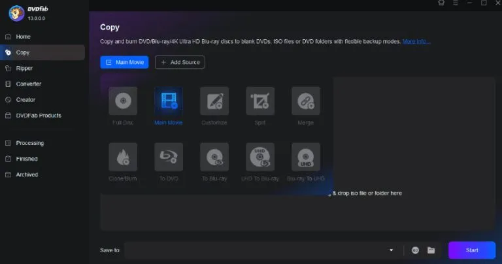The image size is (502, 264).
Task: Choose UHD To Blu-ray mode
Action: (x=260, y=157)
